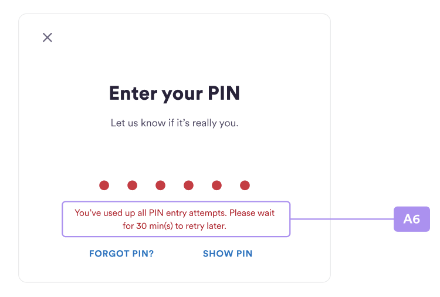Open the FORGOT PIN? link
440x297 pixels.
pos(121,254)
